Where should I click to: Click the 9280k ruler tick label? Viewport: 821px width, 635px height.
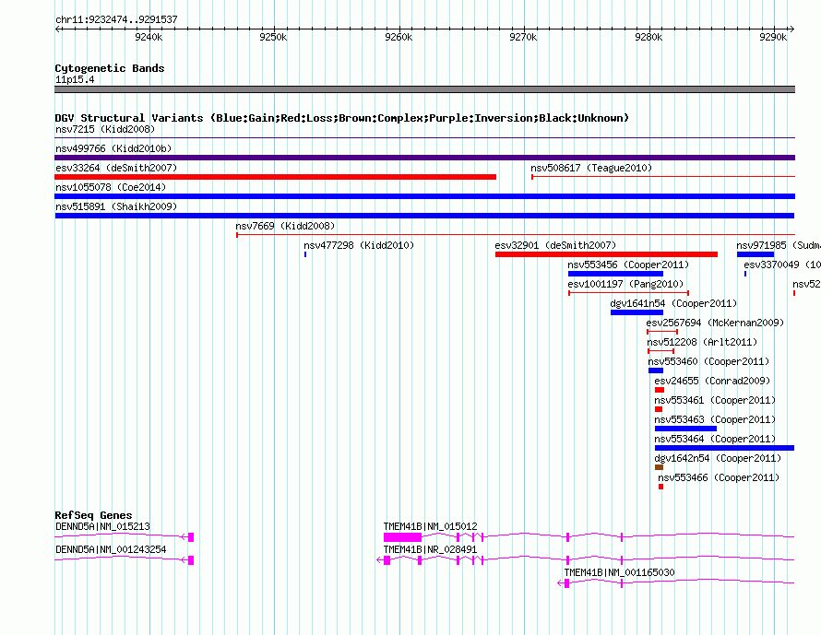coord(648,37)
